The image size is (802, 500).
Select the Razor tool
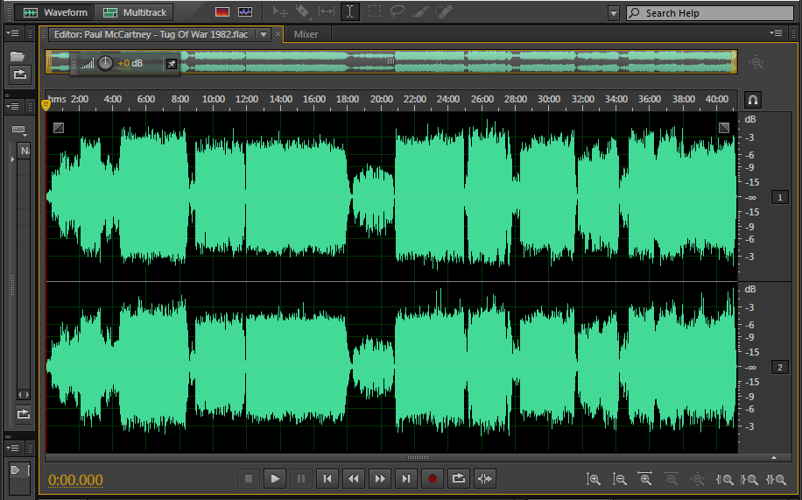303,11
